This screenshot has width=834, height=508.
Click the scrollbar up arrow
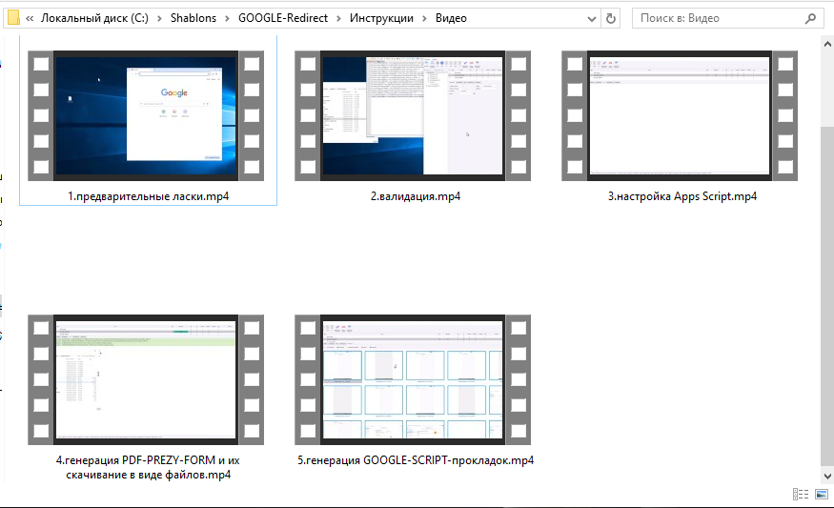(x=827, y=44)
